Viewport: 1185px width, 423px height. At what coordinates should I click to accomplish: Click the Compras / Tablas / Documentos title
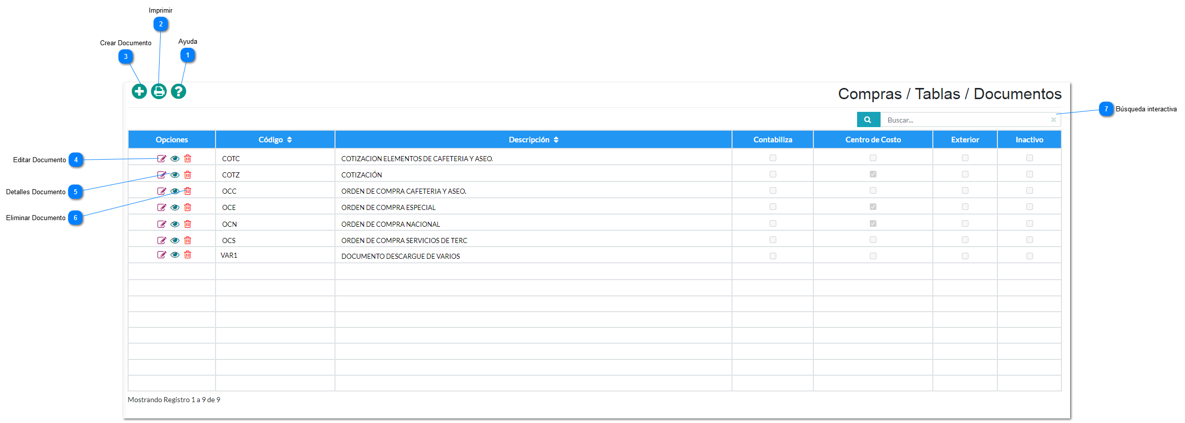pos(950,94)
